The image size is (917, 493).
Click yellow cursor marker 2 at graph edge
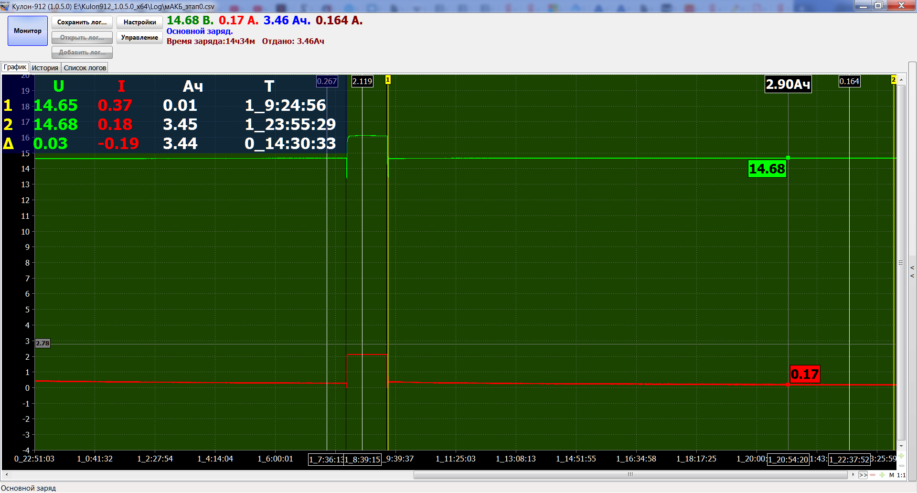pyautogui.click(x=894, y=80)
